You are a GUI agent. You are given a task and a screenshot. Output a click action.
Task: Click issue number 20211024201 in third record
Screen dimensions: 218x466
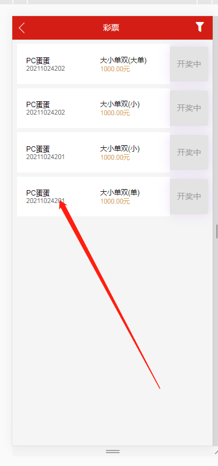45,156
